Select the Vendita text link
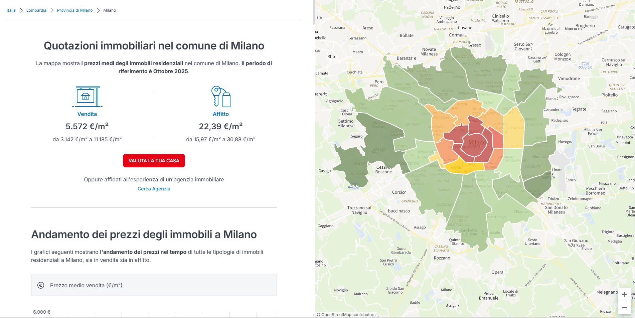 click(x=87, y=114)
